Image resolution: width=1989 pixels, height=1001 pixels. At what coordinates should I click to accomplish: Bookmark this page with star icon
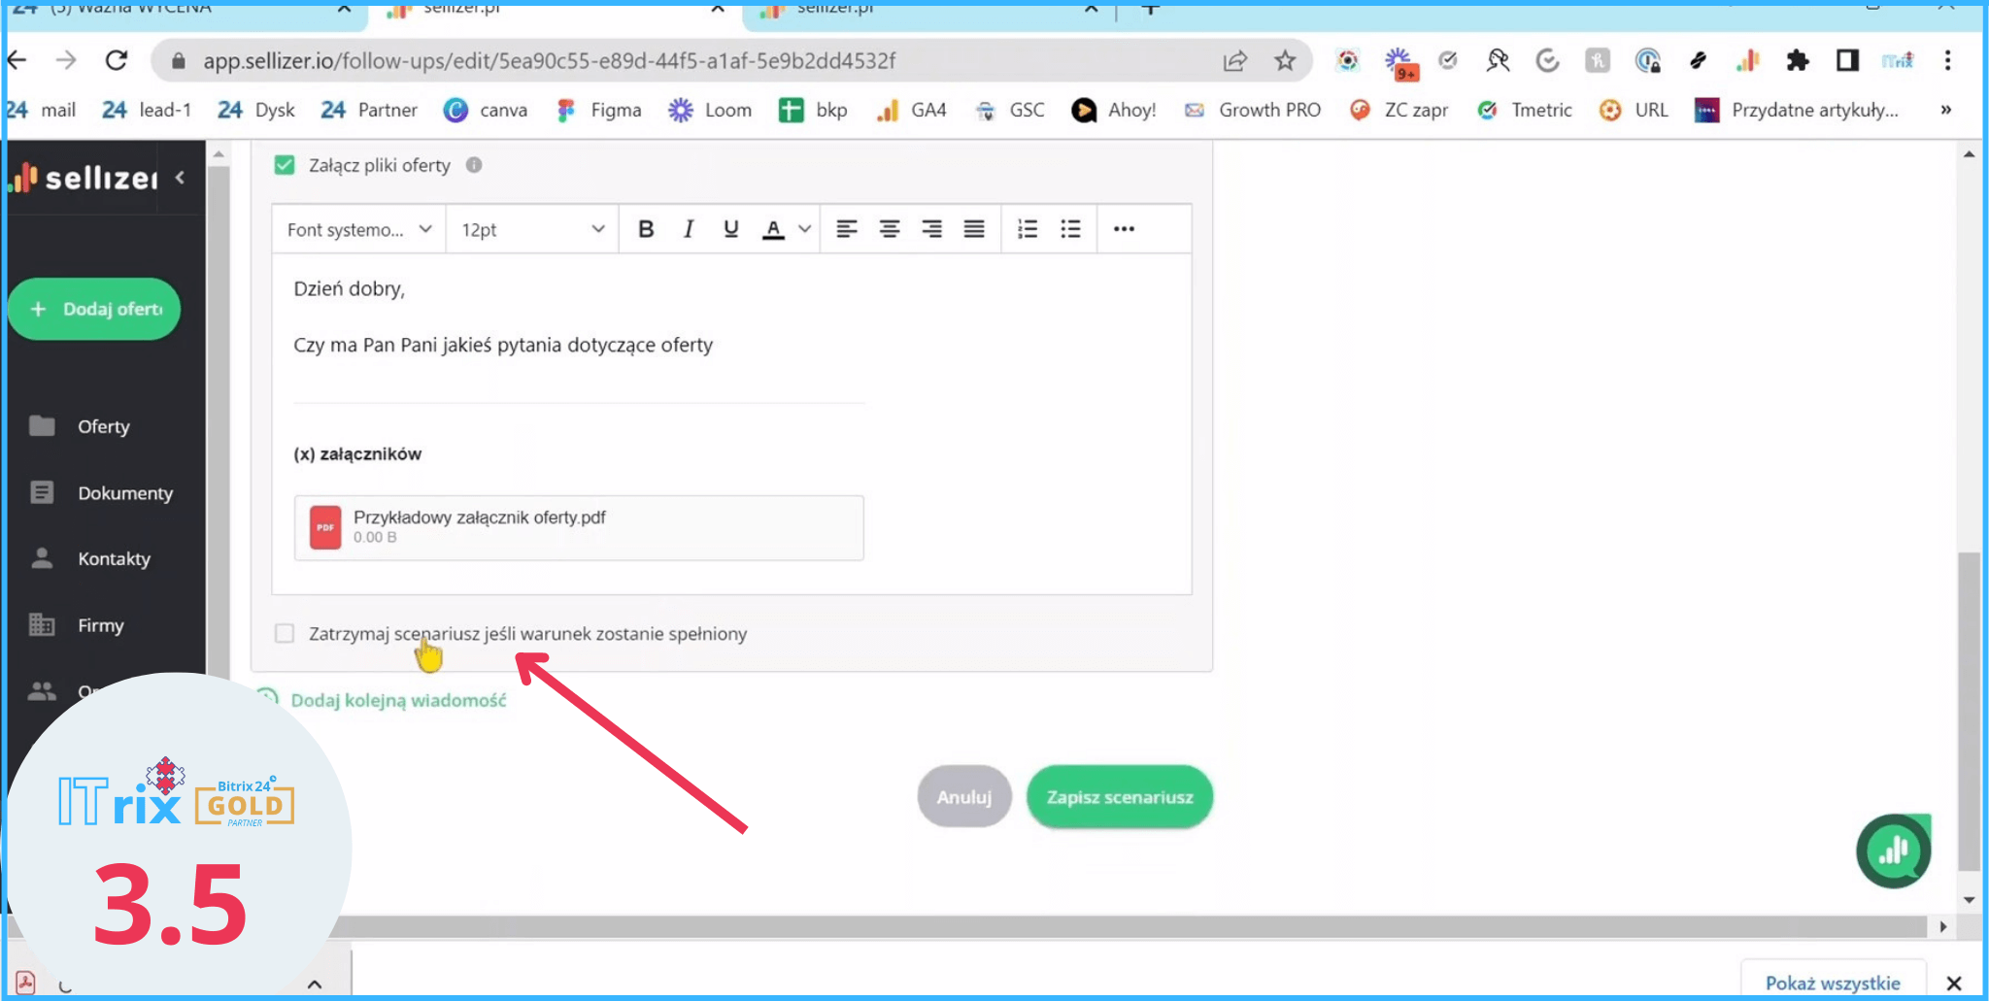tap(1285, 61)
